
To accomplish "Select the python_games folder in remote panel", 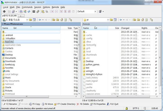I will 92,65.
